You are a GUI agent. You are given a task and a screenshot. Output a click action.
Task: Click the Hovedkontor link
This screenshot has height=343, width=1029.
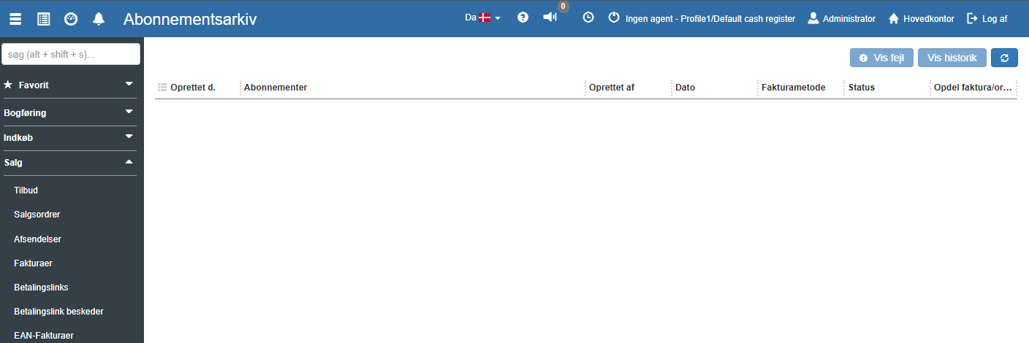click(929, 19)
